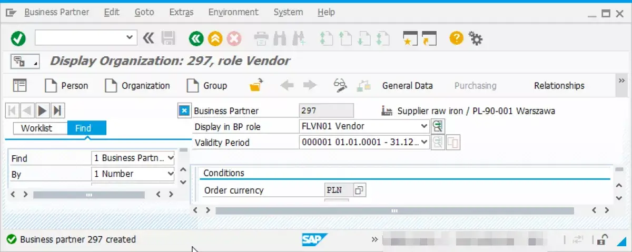632x252 pixels.
Task: Open Help via yellow question mark icon
Action: [456, 38]
